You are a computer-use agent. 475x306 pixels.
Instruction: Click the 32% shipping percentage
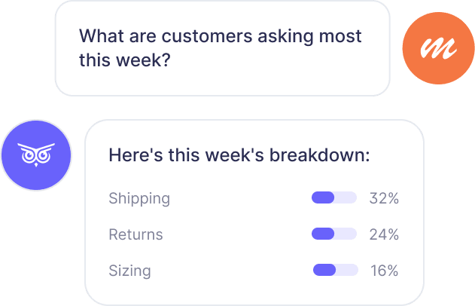click(x=384, y=198)
